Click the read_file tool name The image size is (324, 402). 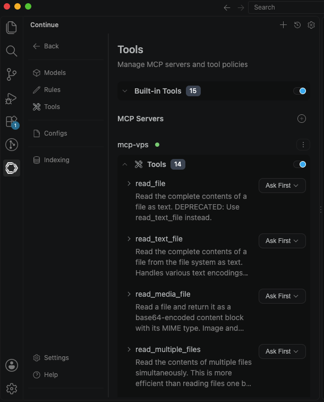click(150, 183)
